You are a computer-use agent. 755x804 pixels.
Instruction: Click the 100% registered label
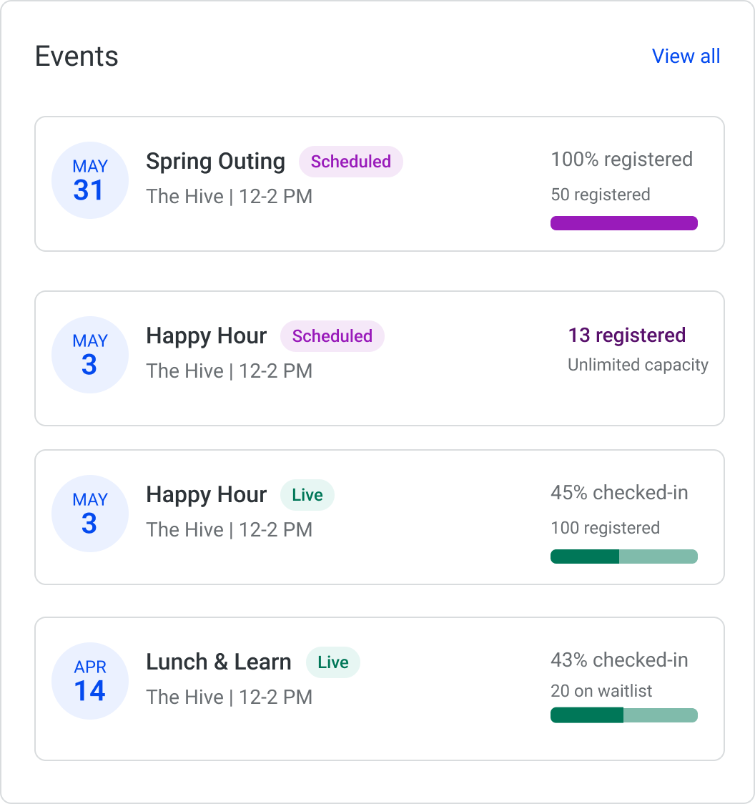pyautogui.click(x=621, y=159)
